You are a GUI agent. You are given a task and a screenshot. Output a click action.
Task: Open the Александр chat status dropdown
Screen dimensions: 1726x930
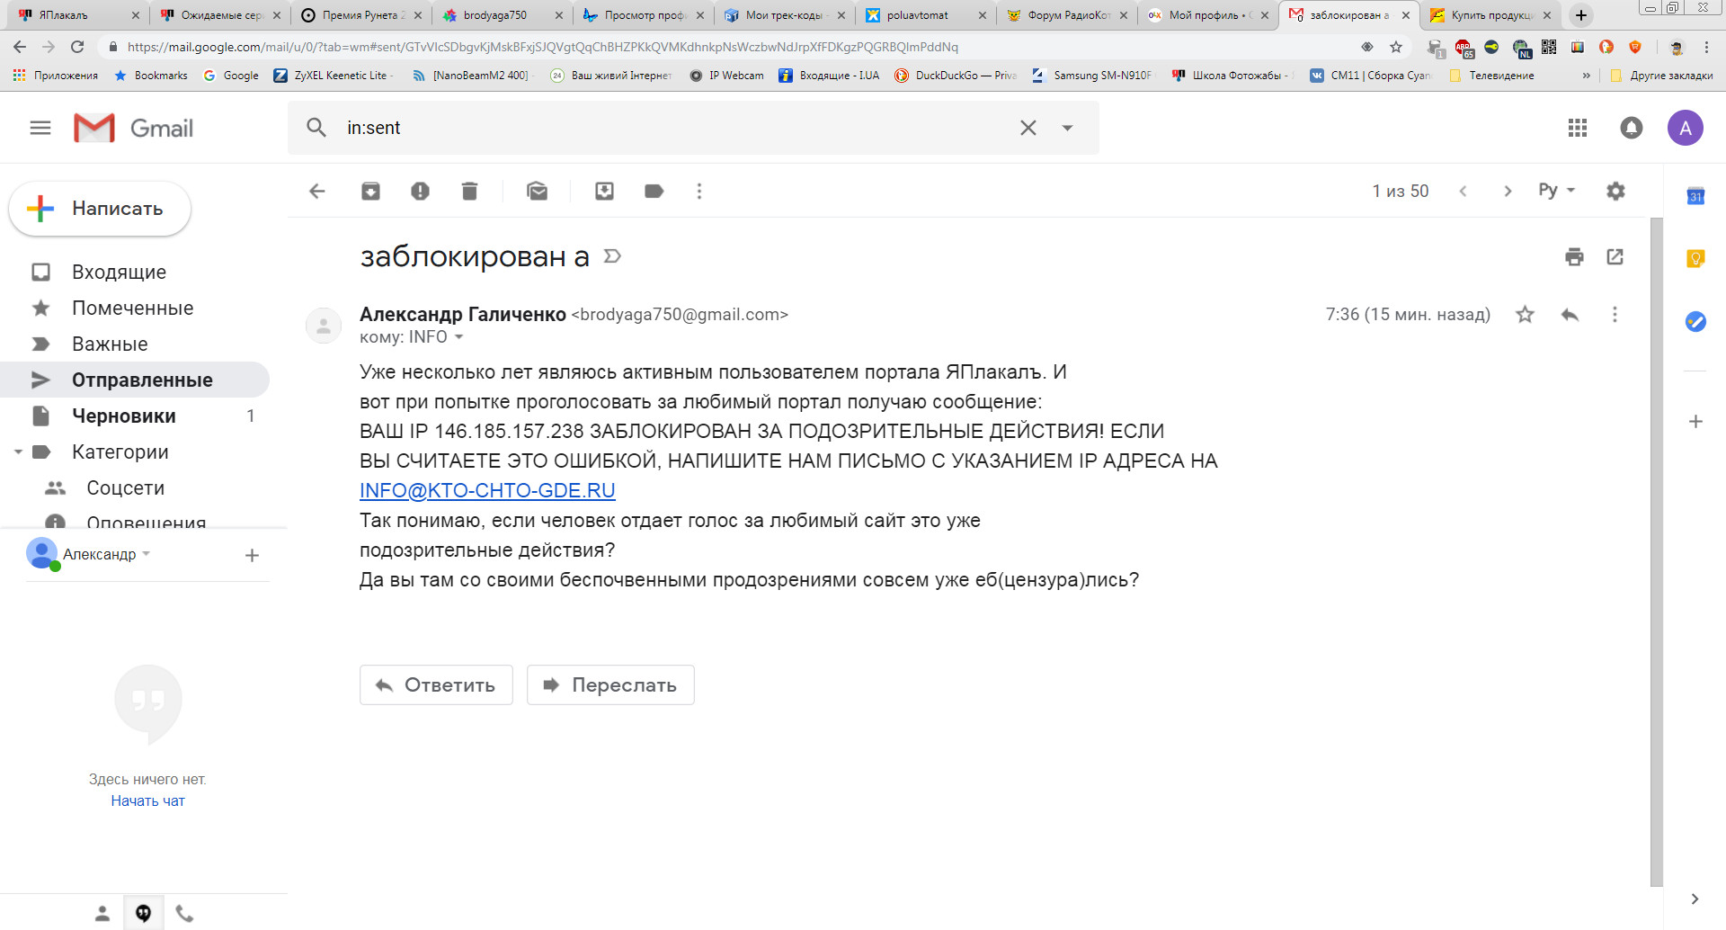(146, 553)
